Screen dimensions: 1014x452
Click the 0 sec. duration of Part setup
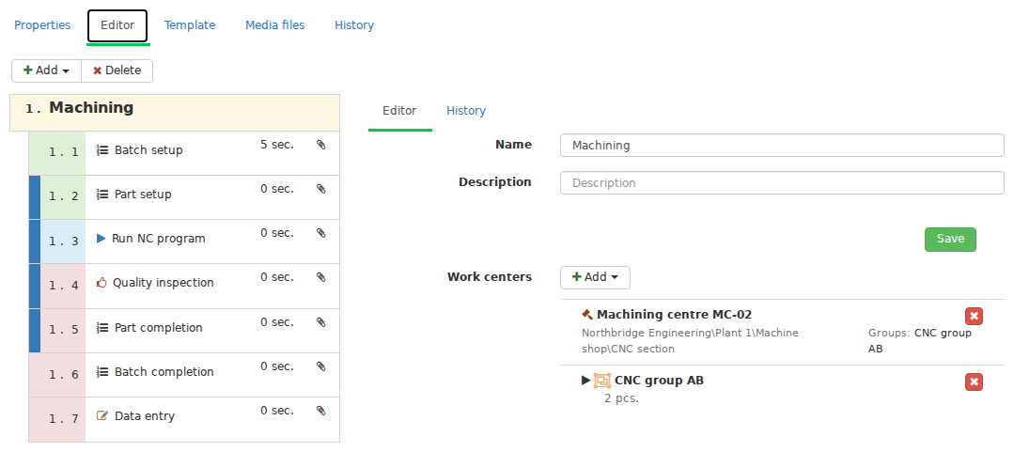(x=277, y=189)
